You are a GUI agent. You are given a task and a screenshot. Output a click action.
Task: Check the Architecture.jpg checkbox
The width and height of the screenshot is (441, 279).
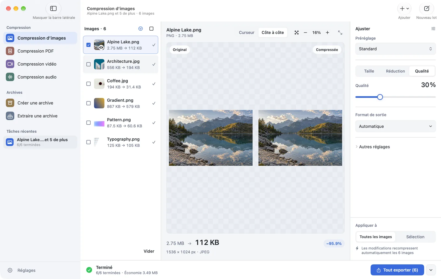[88, 64]
